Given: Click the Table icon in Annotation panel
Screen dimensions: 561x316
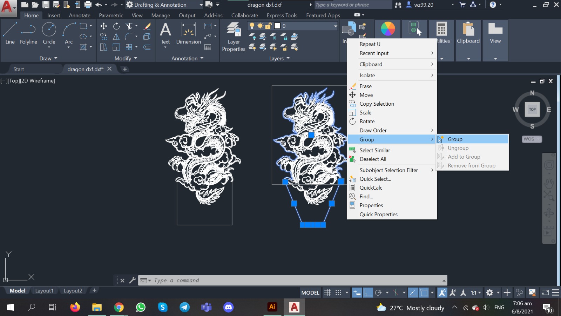Looking at the screenshot, I should click(208, 47).
